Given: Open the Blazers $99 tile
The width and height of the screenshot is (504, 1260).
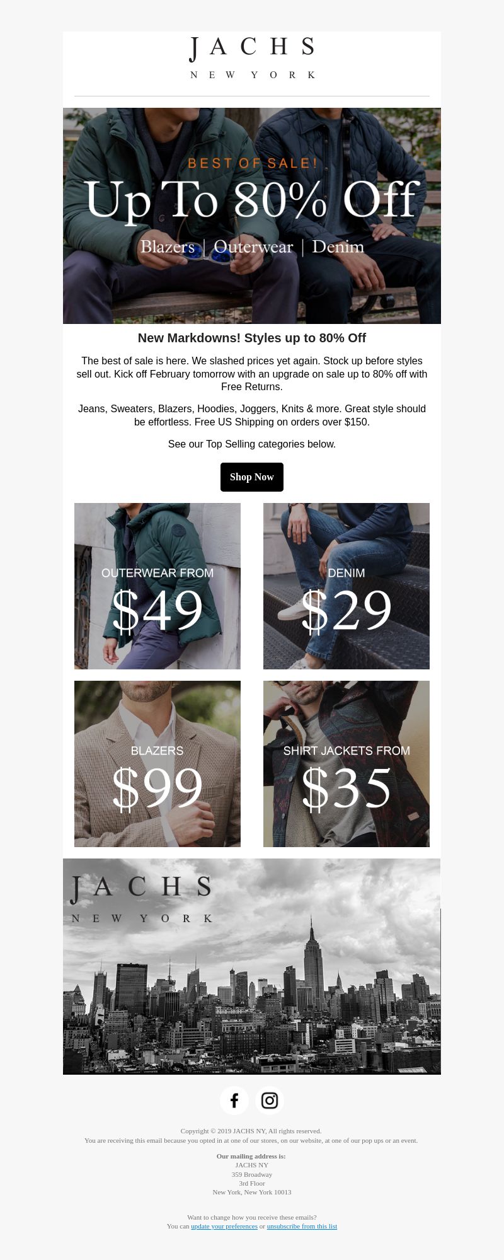Looking at the screenshot, I should pos(157,764).
